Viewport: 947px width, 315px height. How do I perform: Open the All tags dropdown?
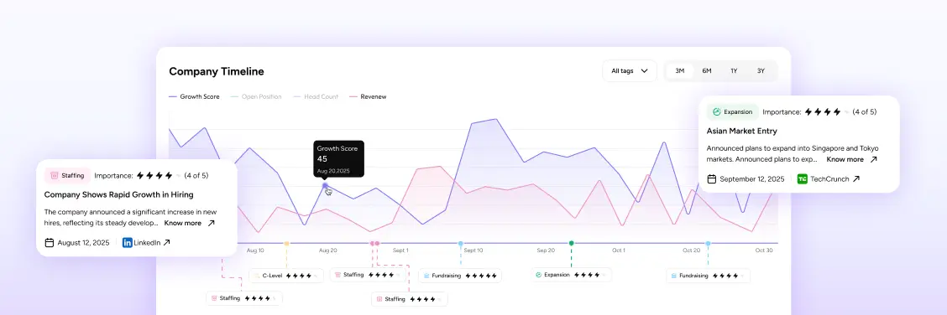[x=630, y=71]
